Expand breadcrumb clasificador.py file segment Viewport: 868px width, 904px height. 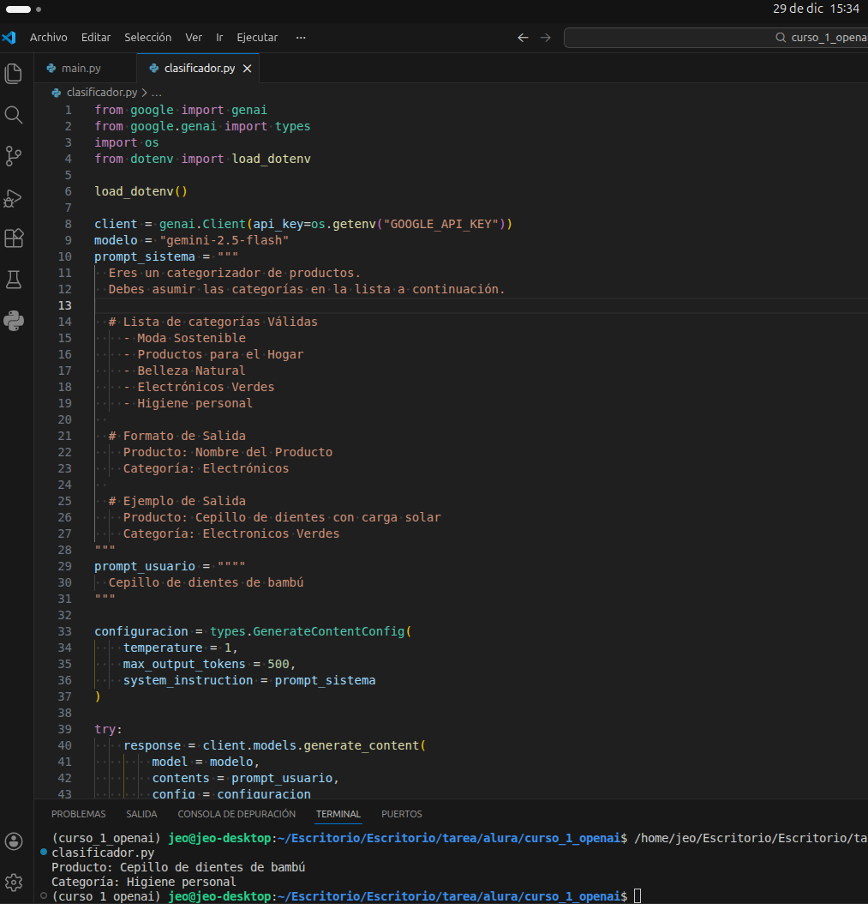click(101, 93)
